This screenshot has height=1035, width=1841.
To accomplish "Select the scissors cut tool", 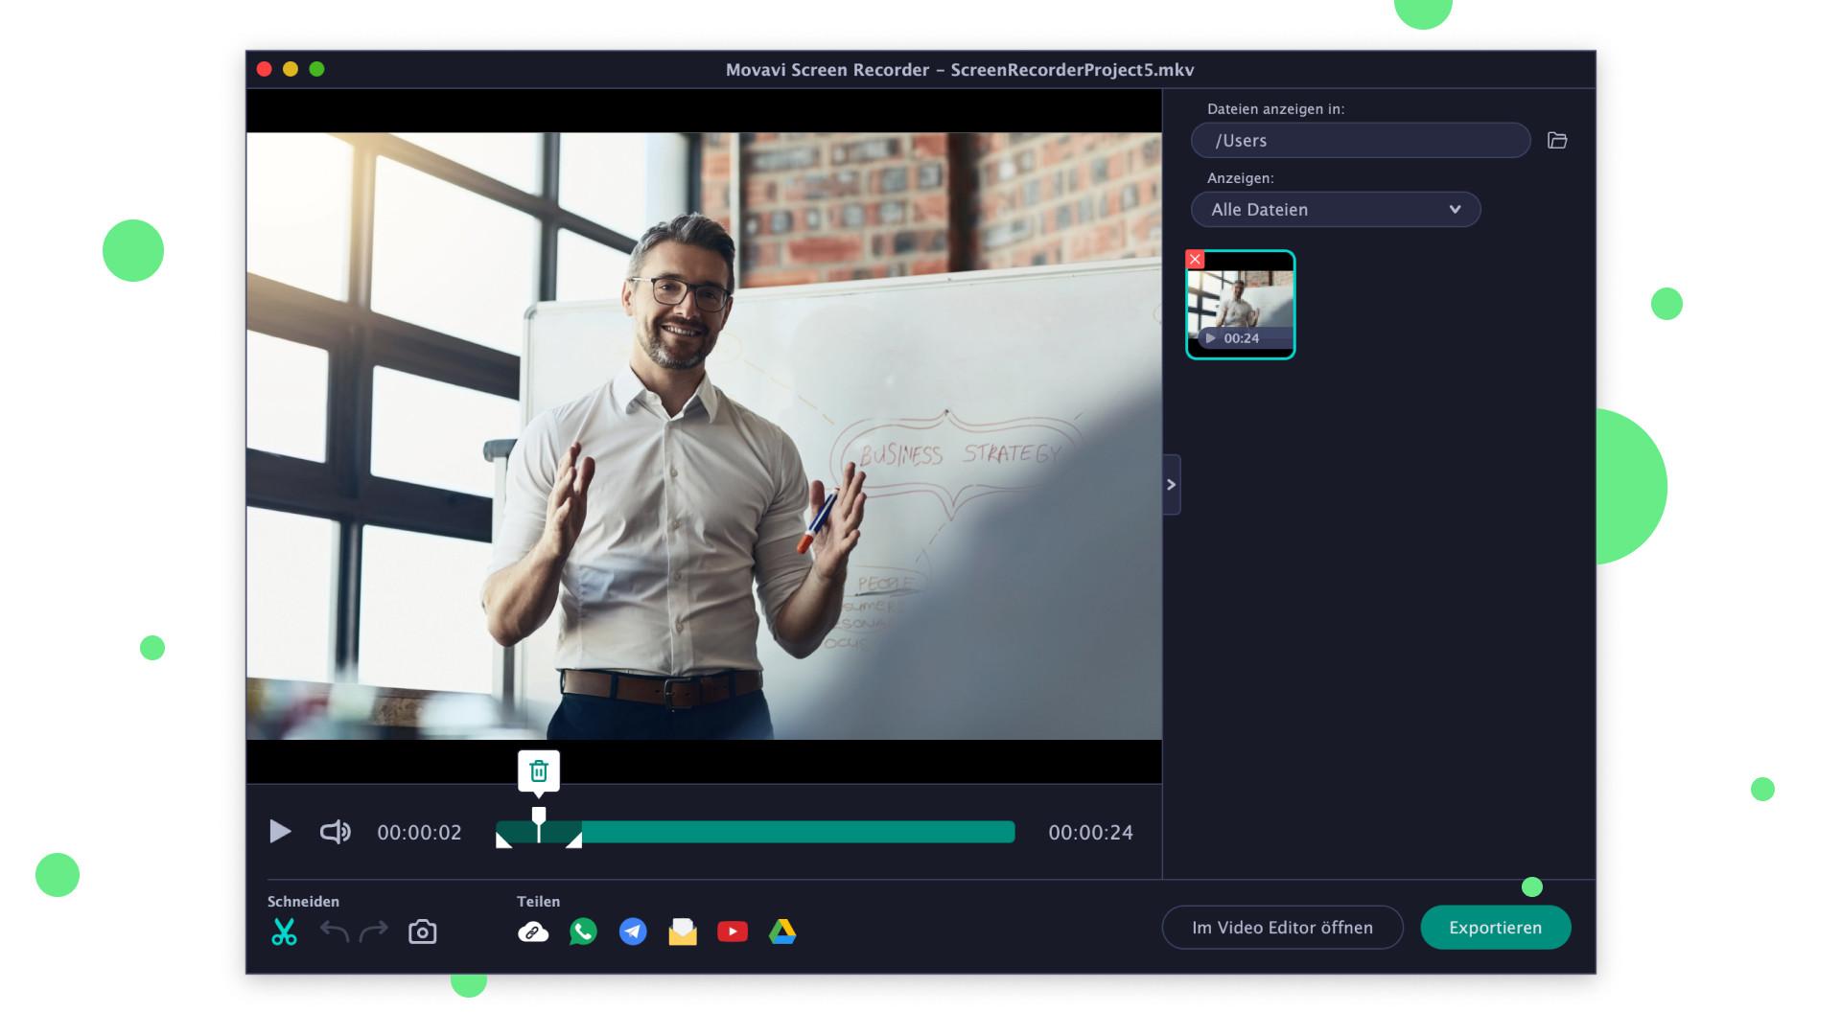I will (285, 931).
